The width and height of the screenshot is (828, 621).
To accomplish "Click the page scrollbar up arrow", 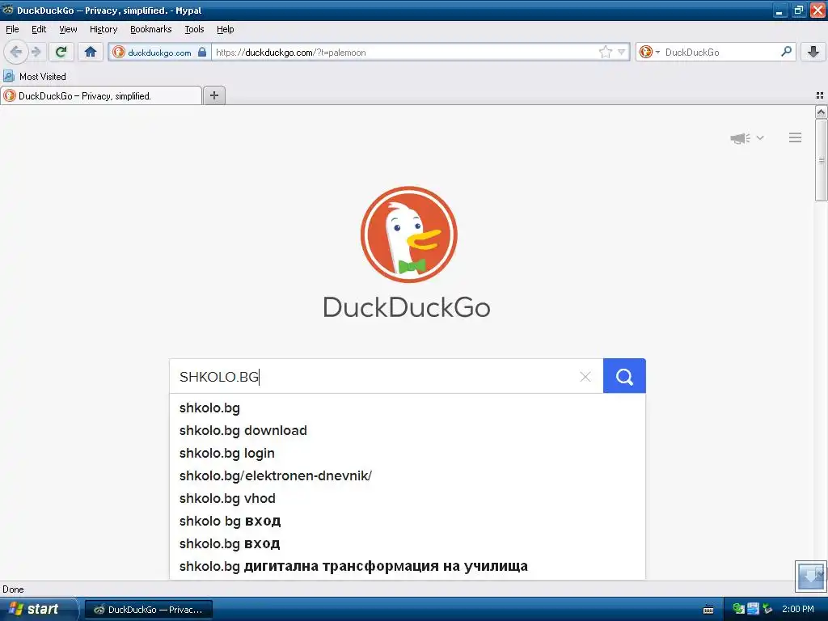I will [821, 112].
